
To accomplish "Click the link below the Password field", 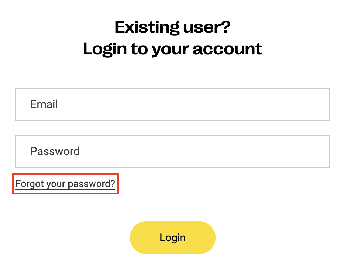I will coord(66,184).
